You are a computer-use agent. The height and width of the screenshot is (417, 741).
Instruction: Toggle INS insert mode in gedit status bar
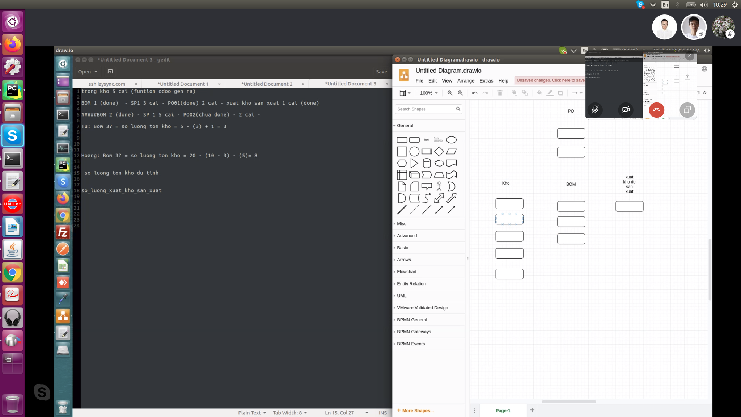pos(382,413)
